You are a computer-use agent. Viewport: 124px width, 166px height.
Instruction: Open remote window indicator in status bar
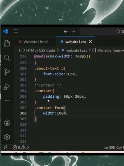pyautogui.click(x=5, y=147)
